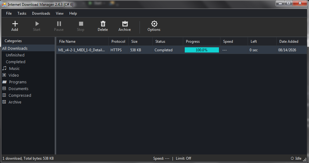Click the Archive box toolbar icon

(125, 24)
